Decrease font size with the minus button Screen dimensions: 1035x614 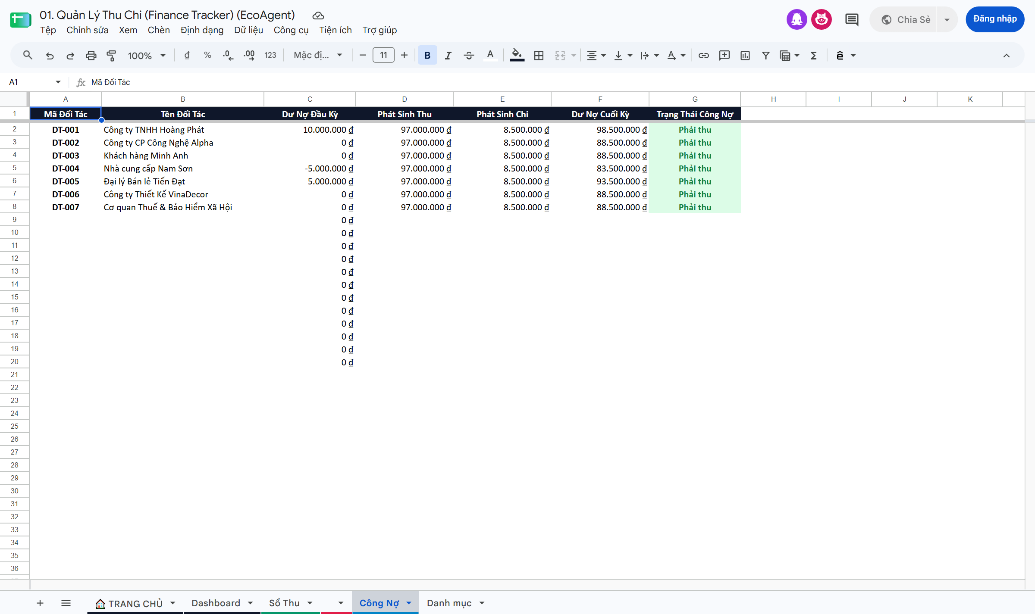(363, 55)
